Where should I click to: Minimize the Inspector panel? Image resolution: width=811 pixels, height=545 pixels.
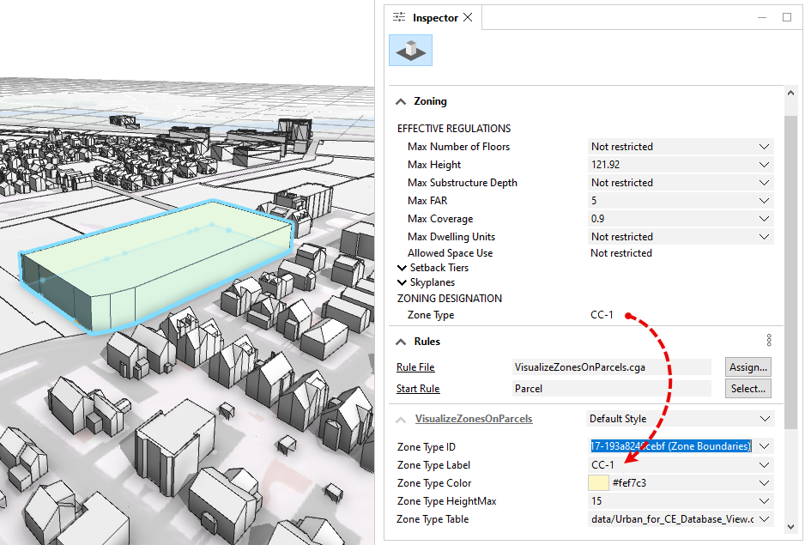coord(763,17)
